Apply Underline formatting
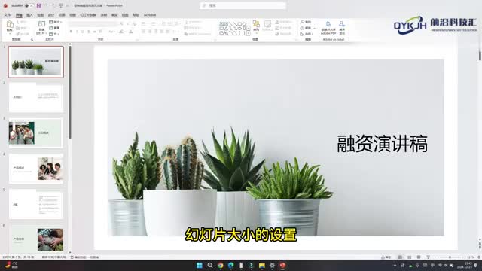Screen dimensions: 482x271 (x=83, y=32)
